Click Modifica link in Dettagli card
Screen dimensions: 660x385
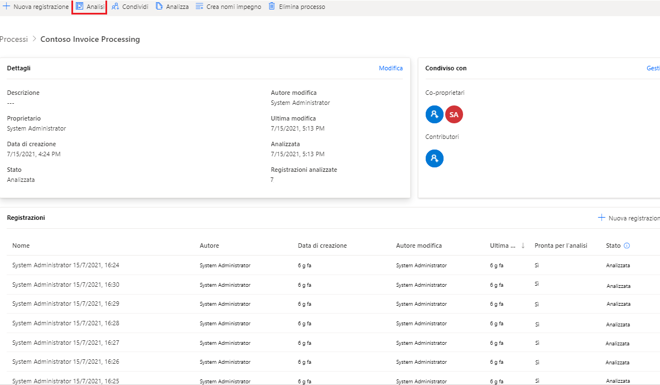click(x=391, y=68)
